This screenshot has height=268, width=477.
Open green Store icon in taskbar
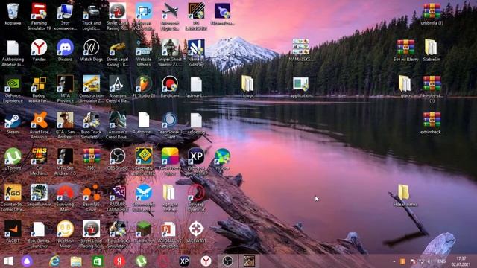[x=98, y=261]
